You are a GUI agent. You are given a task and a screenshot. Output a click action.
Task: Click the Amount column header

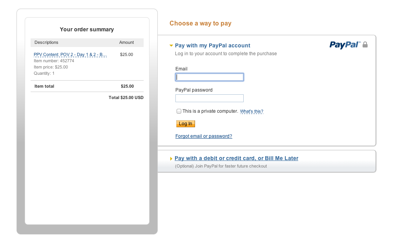126,42
